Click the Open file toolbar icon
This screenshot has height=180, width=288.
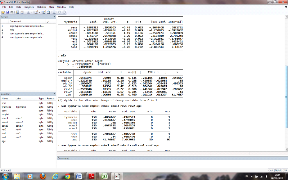coord(3,12)
